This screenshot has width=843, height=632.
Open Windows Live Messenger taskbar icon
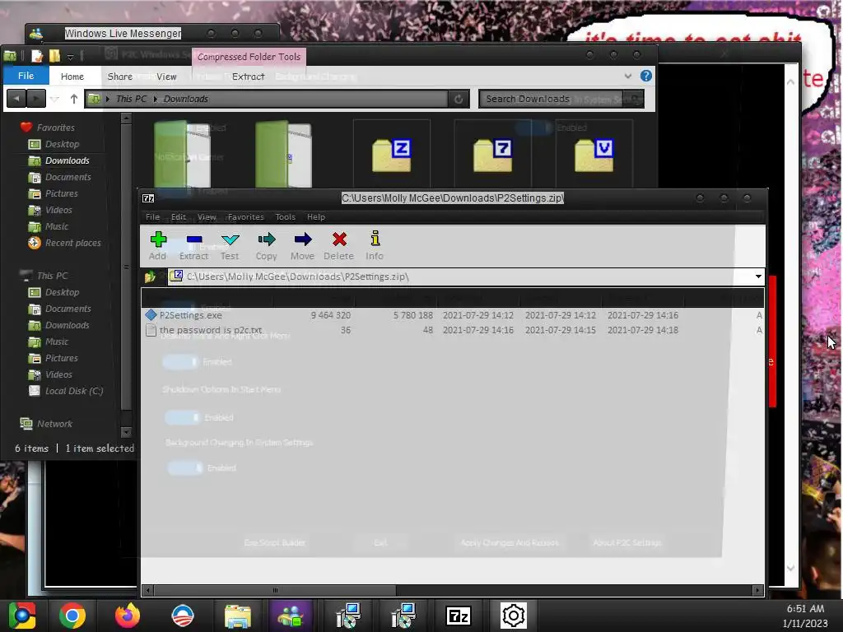pyautogui.click(x=291, y=616)
